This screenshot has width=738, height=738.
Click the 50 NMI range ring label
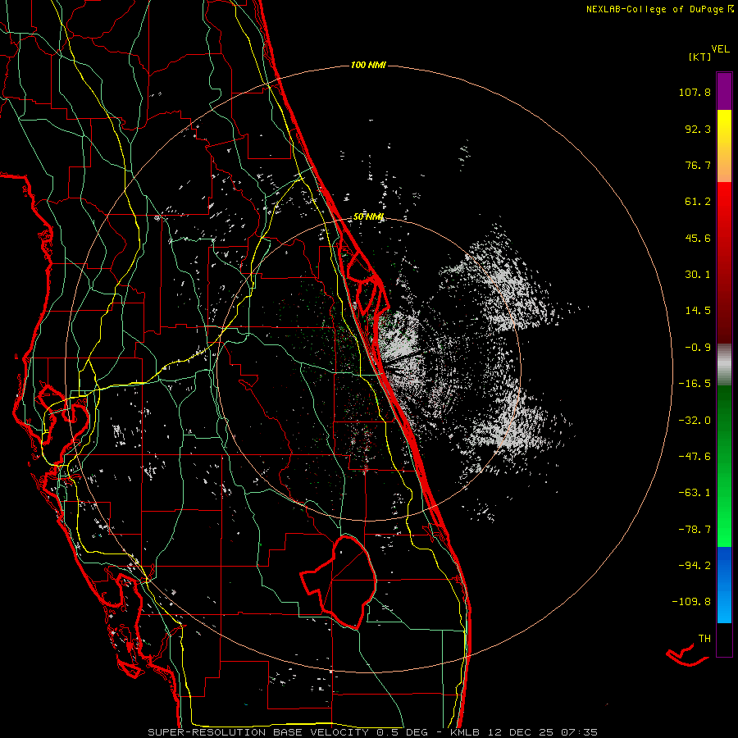pyautogui.click(x=368, y=217)
